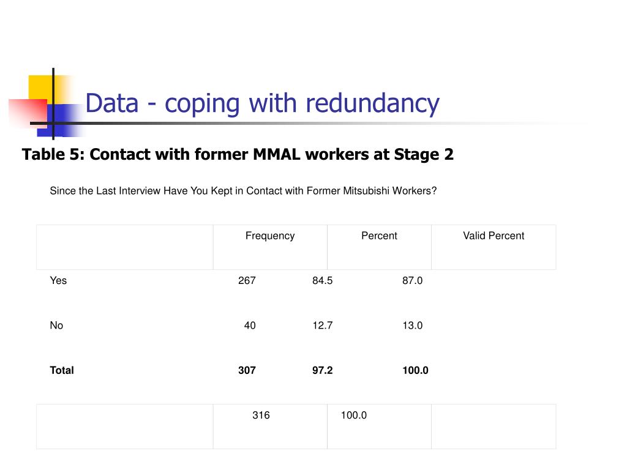Image resolution: width=627 pixels, height=470 pixels.
Task: Click the survey question about Mitsubishi workers
Action: 243,191
